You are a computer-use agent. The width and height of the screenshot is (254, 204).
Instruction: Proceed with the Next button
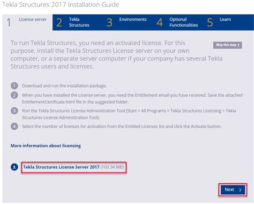point(233,190)
